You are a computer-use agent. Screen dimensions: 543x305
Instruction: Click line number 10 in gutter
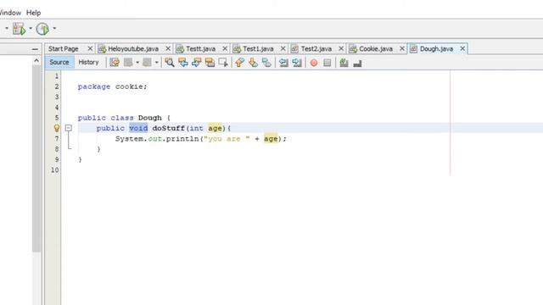(x=54, y=169)
